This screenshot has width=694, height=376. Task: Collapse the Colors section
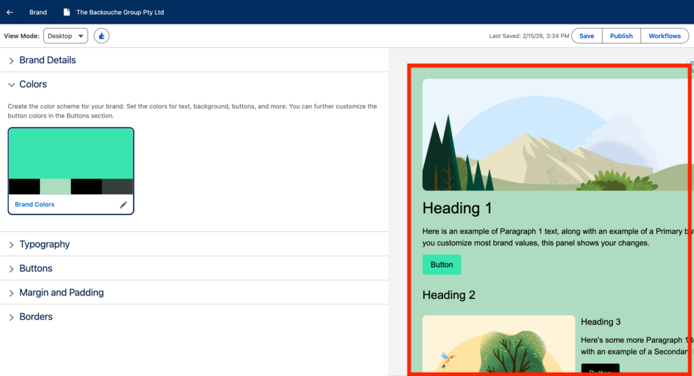[33, 85]
